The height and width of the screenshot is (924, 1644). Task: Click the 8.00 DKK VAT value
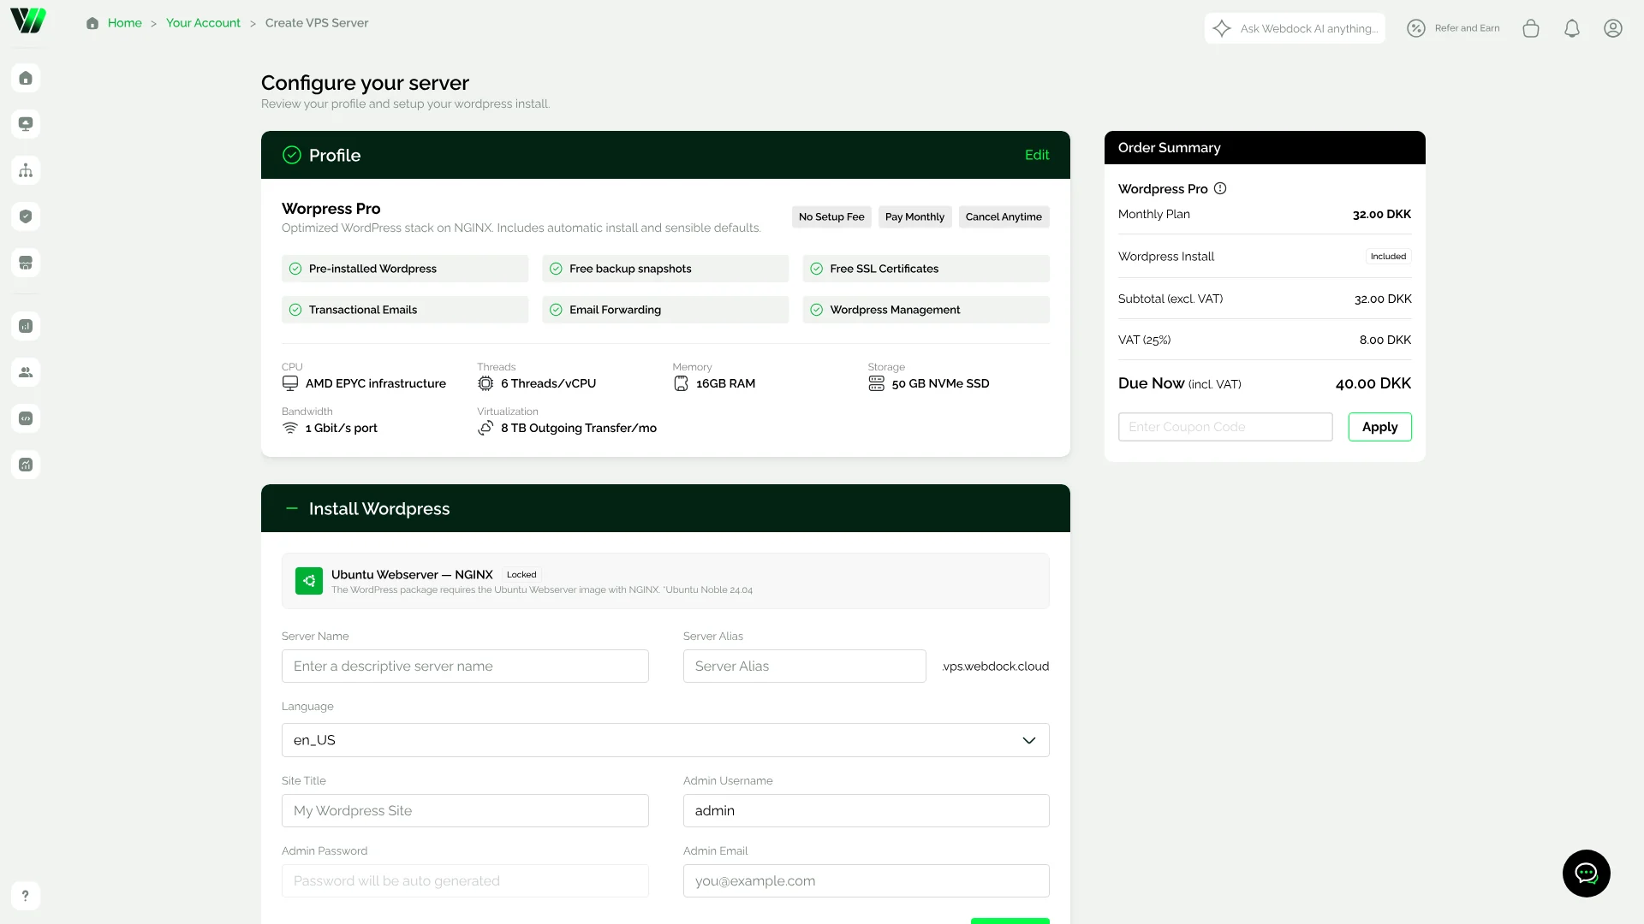(1385, 341)
